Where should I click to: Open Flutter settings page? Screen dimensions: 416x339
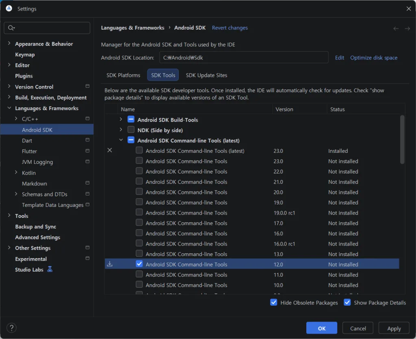pos(29,151)
